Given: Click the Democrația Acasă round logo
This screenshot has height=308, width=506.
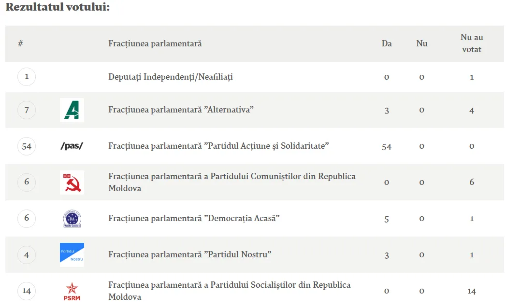Looking at the screenshot, I should (x=72, y=219).
